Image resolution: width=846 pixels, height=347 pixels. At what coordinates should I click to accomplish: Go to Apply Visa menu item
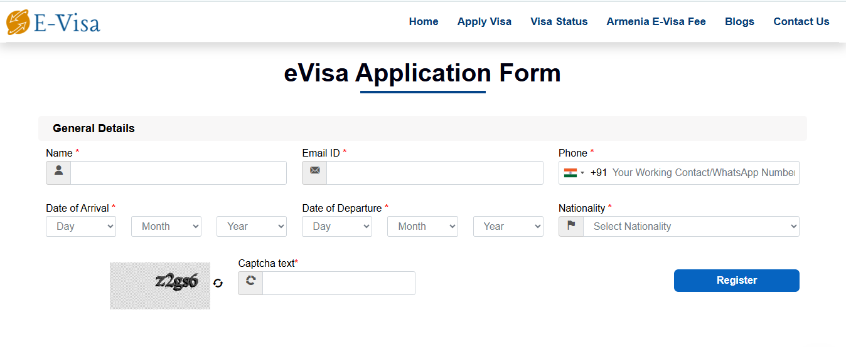pos(484,21)
